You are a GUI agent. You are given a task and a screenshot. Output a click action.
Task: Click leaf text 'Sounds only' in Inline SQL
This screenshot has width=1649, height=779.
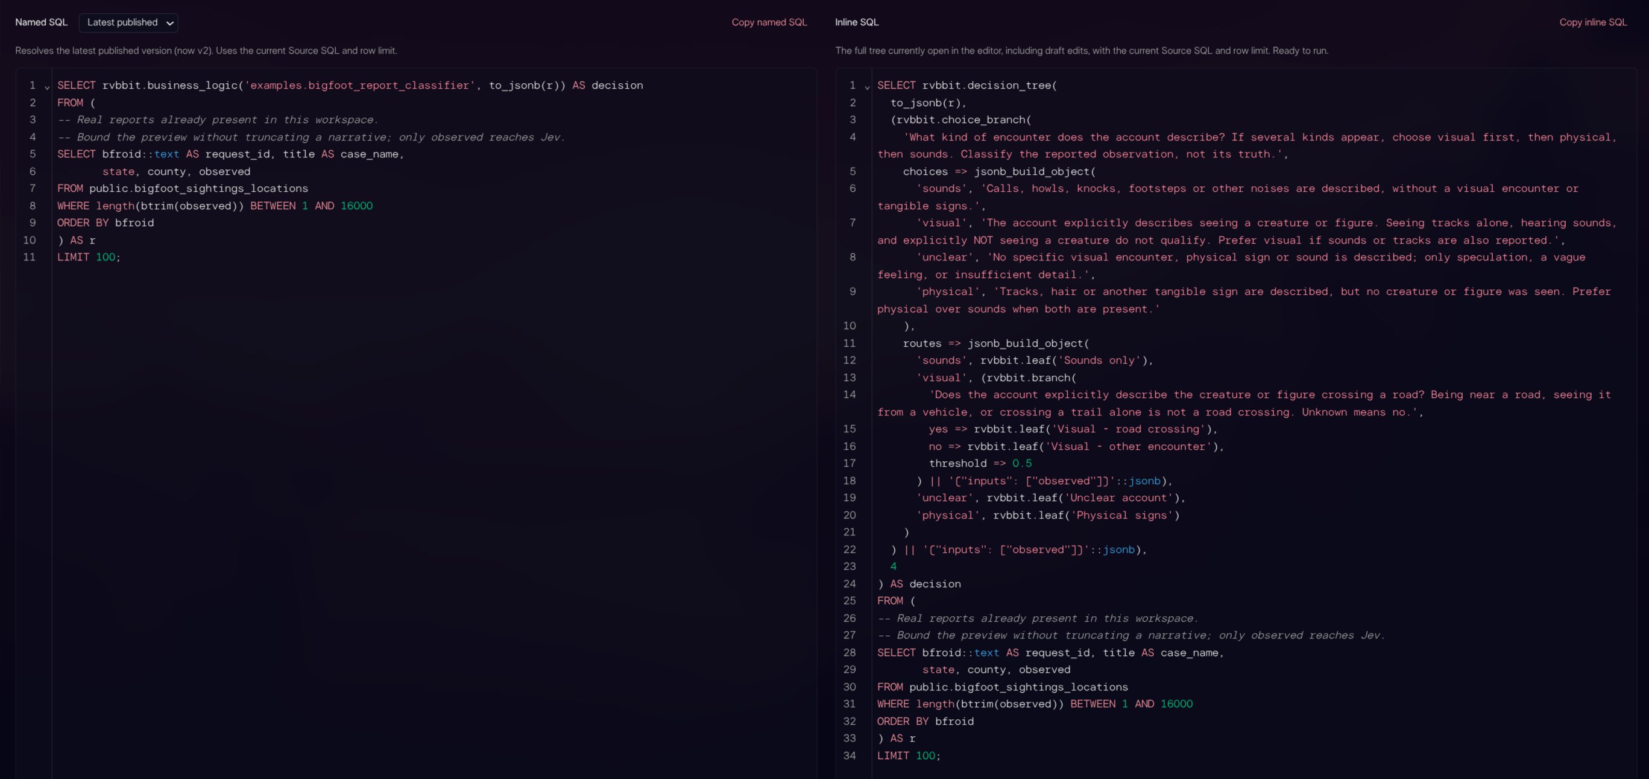1099,360
